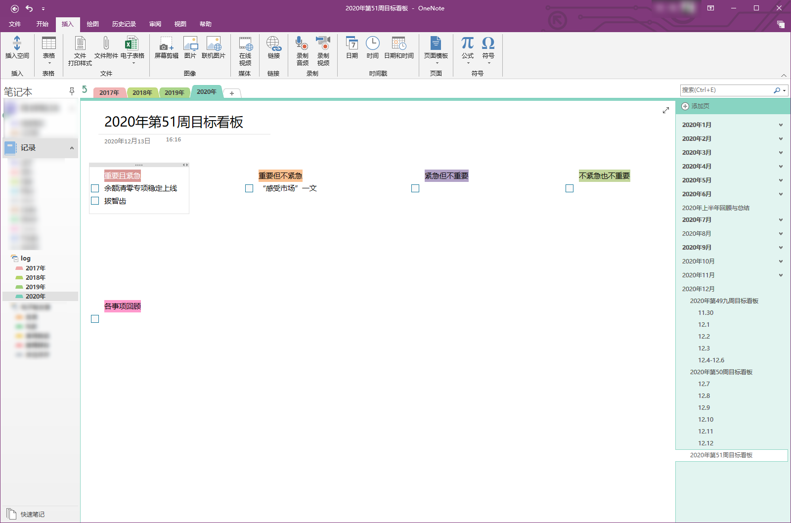791x523 pixels.
Task: Select the purple highlighted 紧急但不重要 heading
Action: [x=446, y=175]
